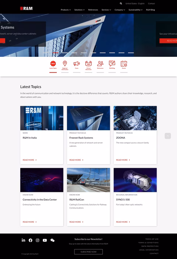
Task: Jump to the last carousel slide indicator
Action: [131, 53]
